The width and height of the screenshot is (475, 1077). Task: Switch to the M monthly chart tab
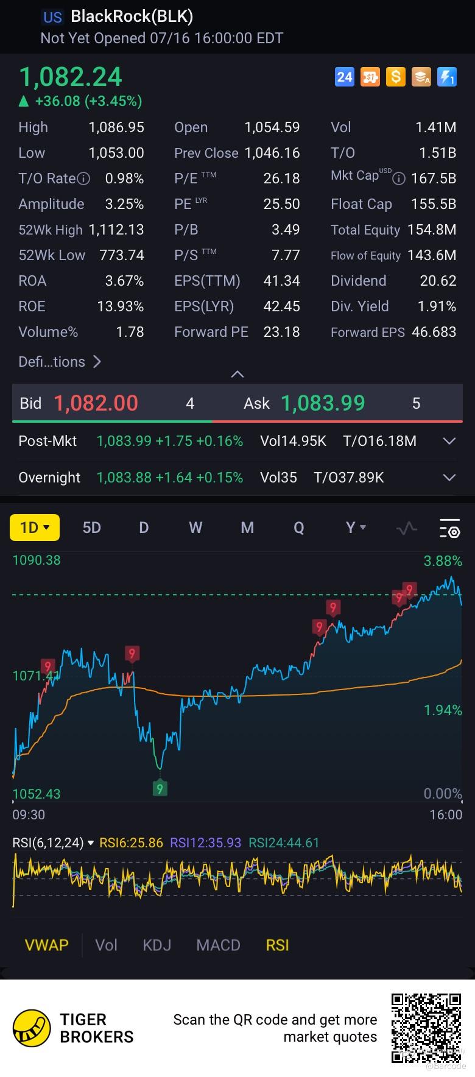pos(247,528)
